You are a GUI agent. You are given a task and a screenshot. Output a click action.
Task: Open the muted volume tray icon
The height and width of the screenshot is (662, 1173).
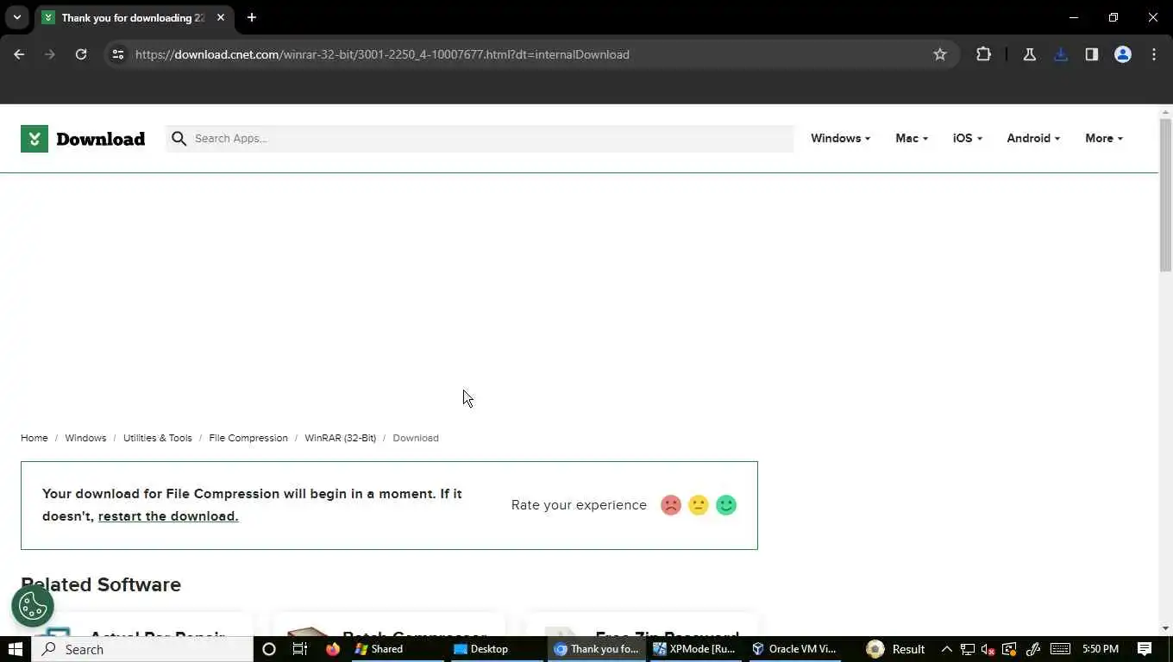(x=988, y=649)
